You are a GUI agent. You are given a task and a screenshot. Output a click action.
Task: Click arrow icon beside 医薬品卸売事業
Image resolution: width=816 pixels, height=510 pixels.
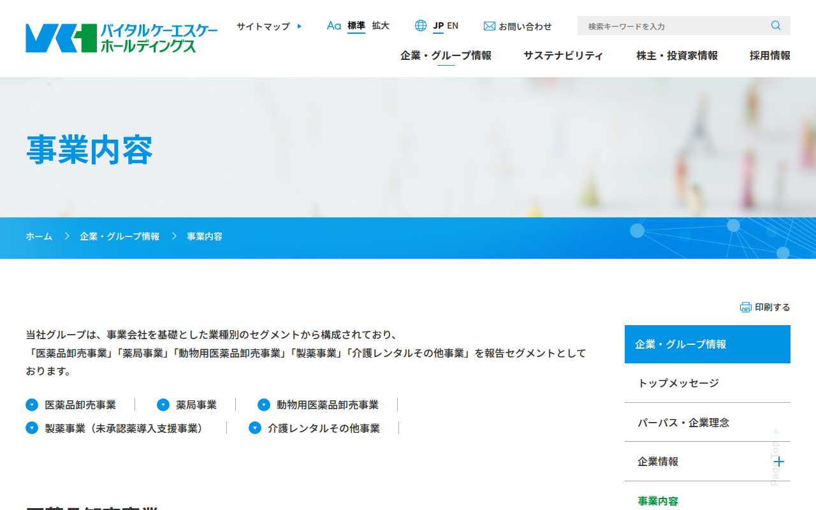[x=32, y=405]
